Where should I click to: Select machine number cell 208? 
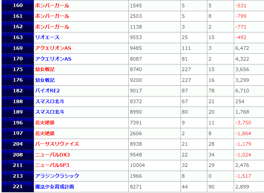pyautogui.click(x=18, y=155)
